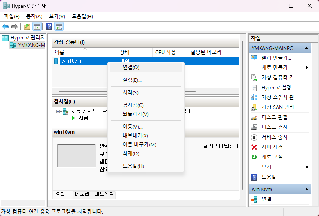This screenshot has width=319, height=216.
Task: Click 새로 고침 action link
Action: (272, 157)
